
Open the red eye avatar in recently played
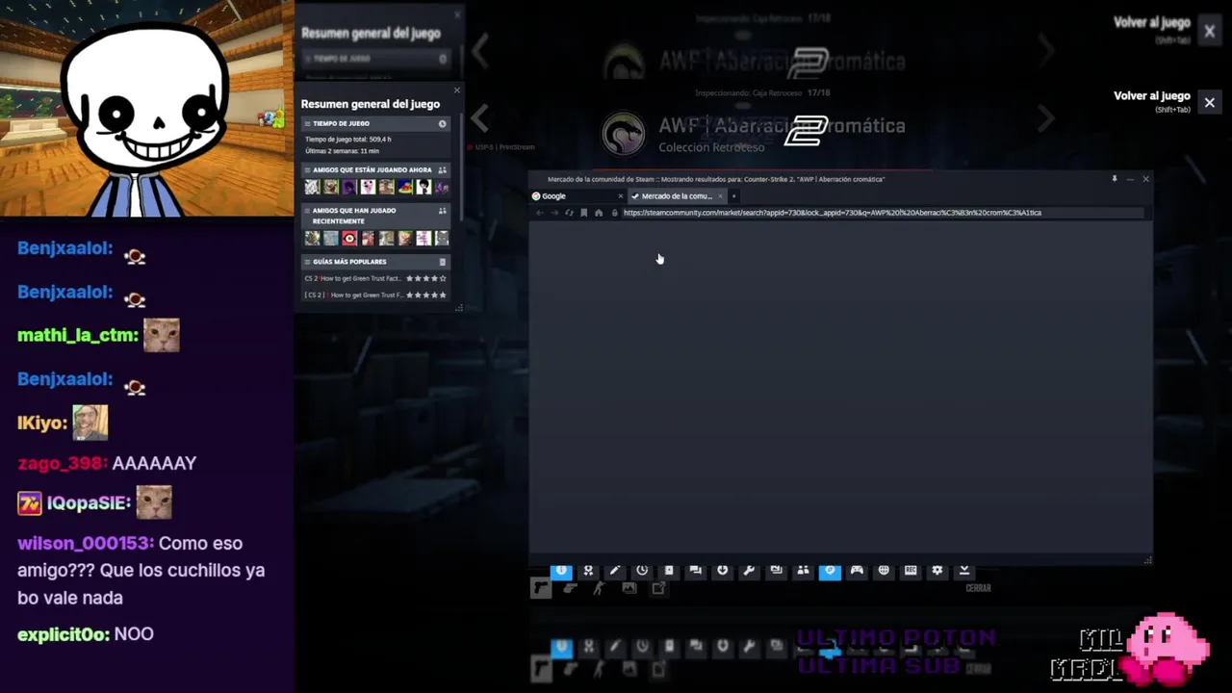[349, 238]
